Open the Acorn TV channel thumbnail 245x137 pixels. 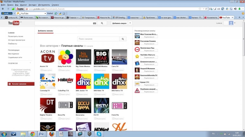click(48, 57)
